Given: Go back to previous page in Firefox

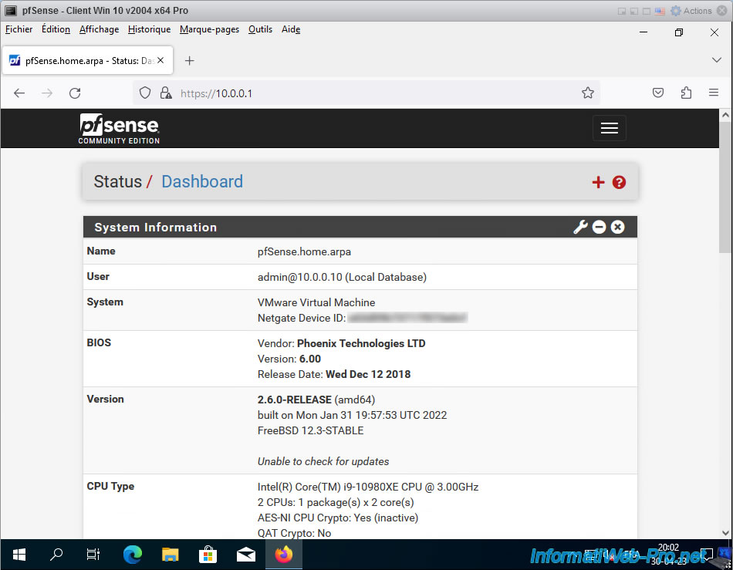Looking at the screenshot, I should [x=19, y=93].
